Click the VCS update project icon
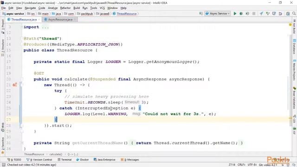 click(261, 13)
